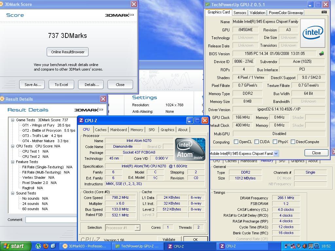Image resolution: width=335 pixels, height=251 pixels.
Task: Click the GPU-Z title bar icon
Action: pyautogui.click(x=207, y=5)
